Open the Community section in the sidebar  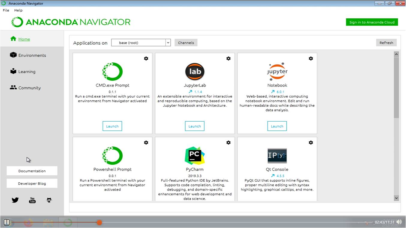coord(29,87)
